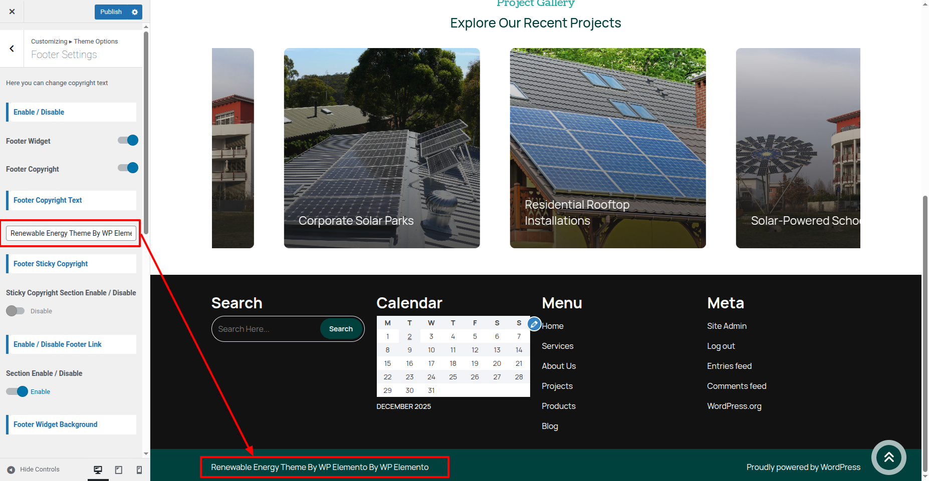Toggle the Footer Widget switch

[x=128, y=141]
